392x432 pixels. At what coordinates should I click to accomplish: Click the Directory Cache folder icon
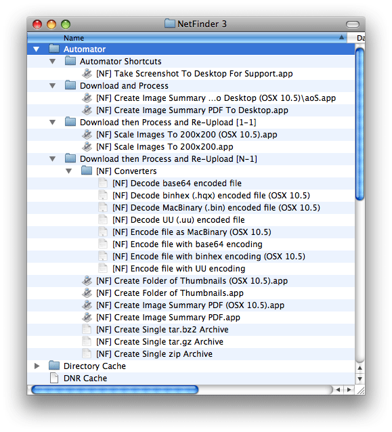[x=54, y=366]
